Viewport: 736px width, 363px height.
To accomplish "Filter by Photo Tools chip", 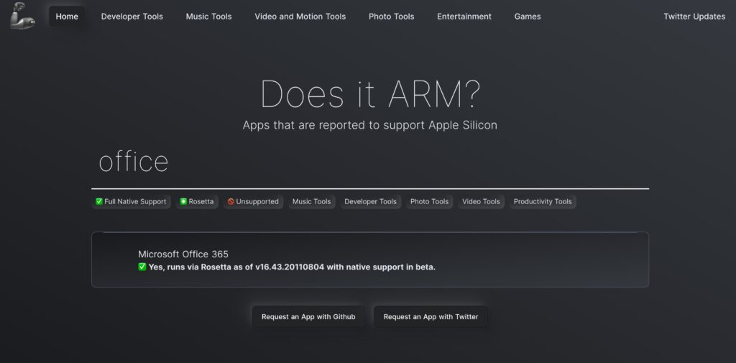I will coord(429,201).
